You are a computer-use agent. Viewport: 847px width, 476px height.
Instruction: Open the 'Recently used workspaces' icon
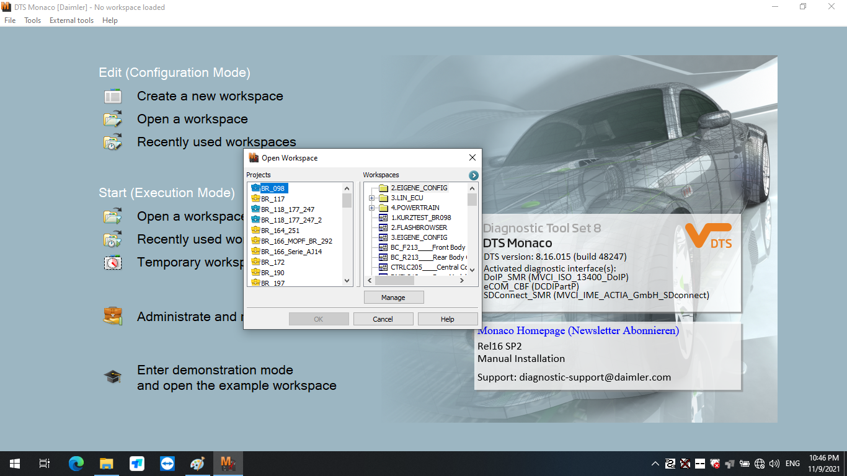click(112, 141)
